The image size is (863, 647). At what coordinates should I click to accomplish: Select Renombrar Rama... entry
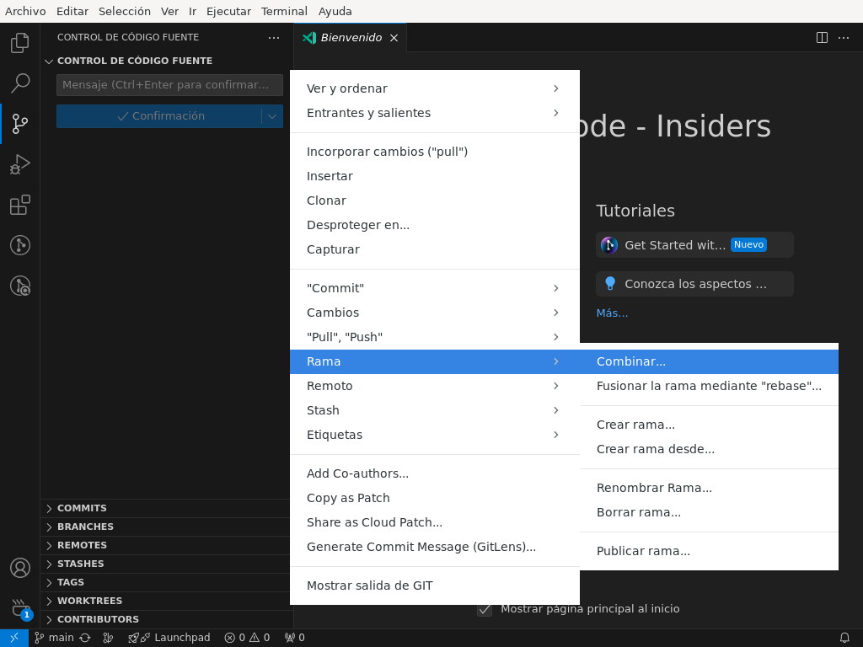709,488
